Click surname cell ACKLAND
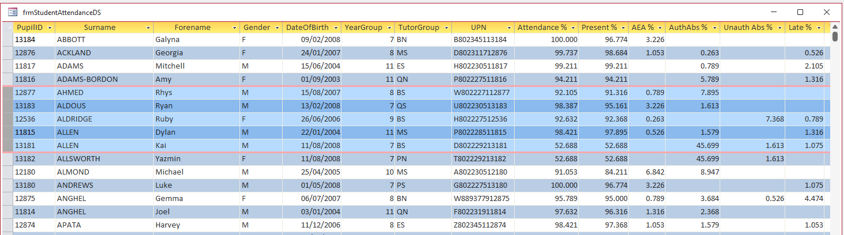The width and height of the screenshot is (844, 235). tap(104, 53)
